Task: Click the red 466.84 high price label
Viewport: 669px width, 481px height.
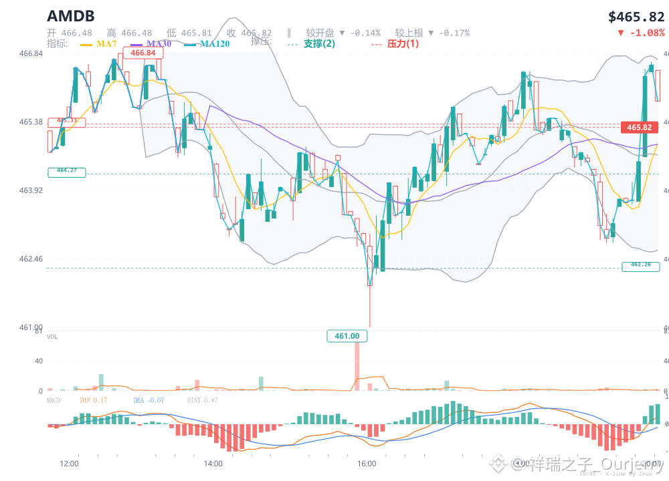Action: 143,53
